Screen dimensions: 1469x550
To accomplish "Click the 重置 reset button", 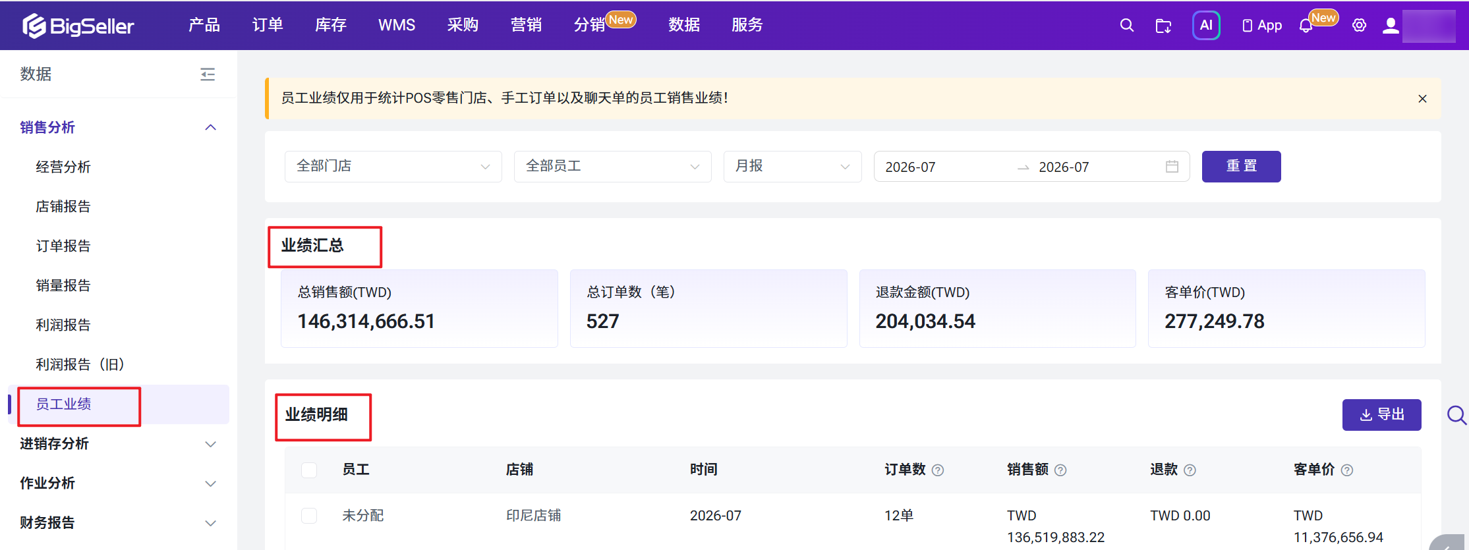I will coord(1242,167).
